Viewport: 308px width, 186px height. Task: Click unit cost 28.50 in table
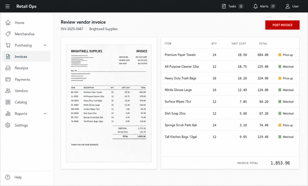(x=242, y=55)
